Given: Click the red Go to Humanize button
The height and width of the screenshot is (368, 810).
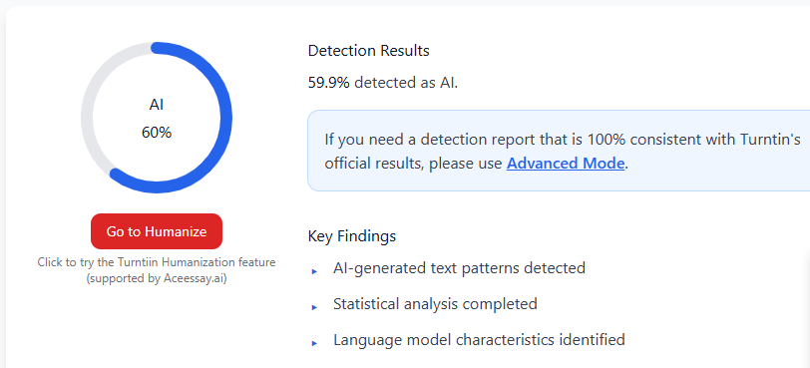Looking at the screenshot, I should (157, 231).
